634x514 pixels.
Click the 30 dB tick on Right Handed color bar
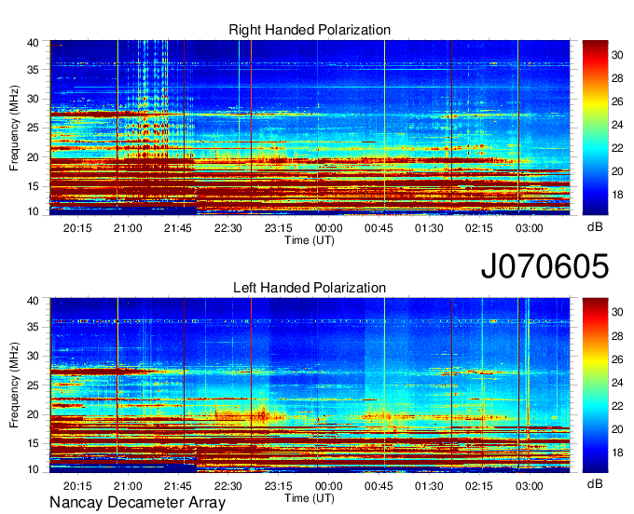(617, 55)
